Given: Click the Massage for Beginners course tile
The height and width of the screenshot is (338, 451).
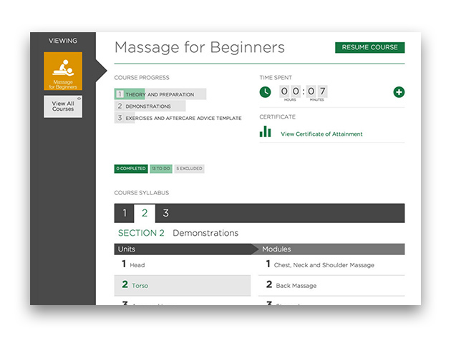Looking at the screenshot, I should point(63,71).
